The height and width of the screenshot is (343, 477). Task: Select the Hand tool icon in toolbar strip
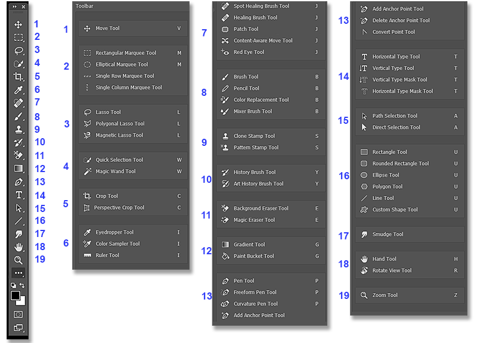[18, 247]
